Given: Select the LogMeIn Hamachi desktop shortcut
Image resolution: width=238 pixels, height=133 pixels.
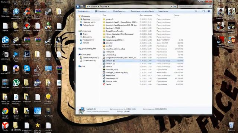Looking at the screenshot, I should pyautogui.click(x=5, y=42).
